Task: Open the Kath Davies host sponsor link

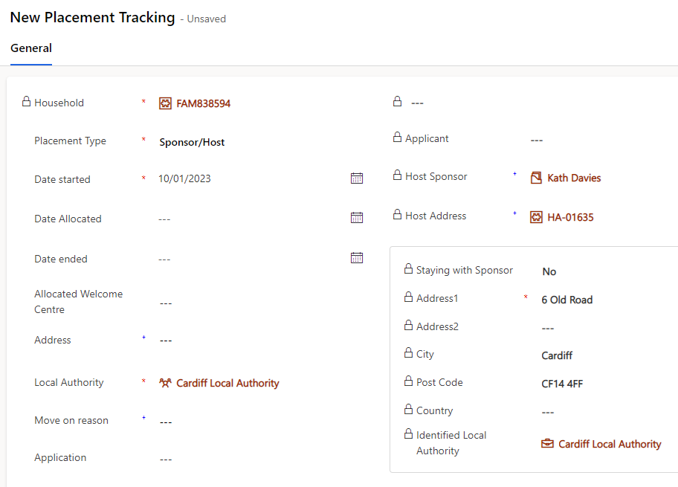Action: 573,178
